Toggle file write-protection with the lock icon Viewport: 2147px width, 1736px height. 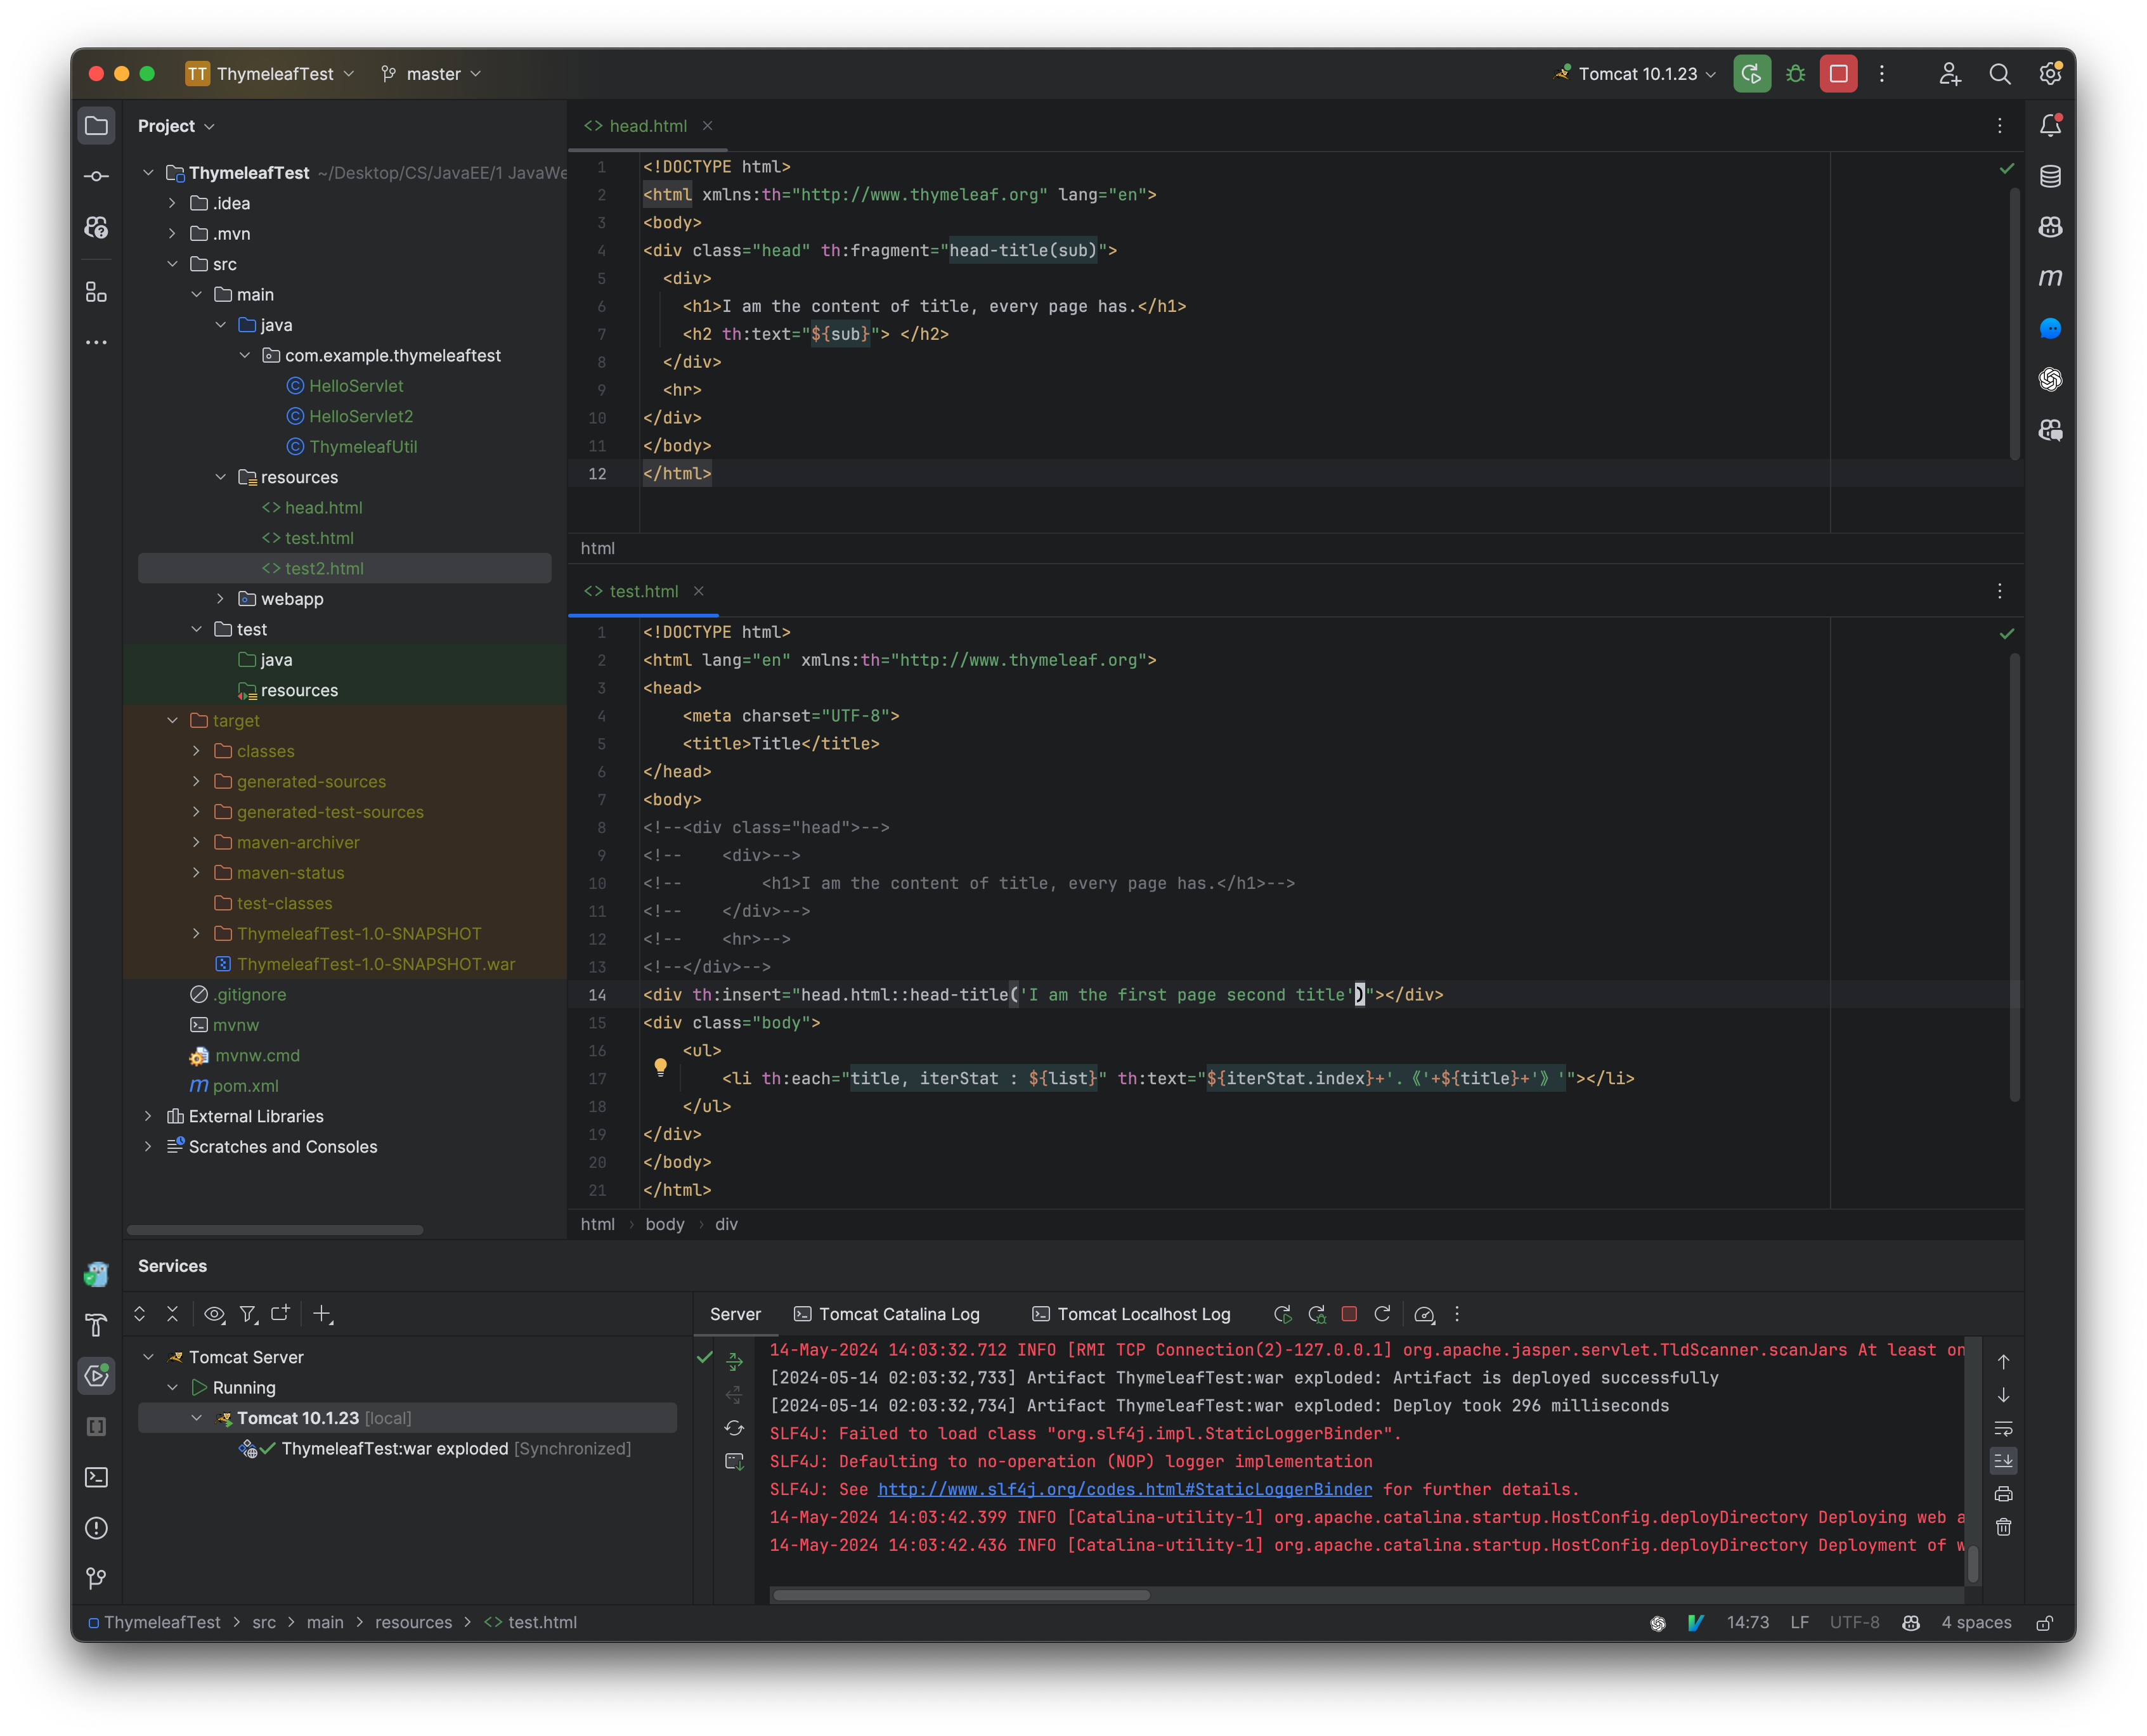click(2046, 1622)
